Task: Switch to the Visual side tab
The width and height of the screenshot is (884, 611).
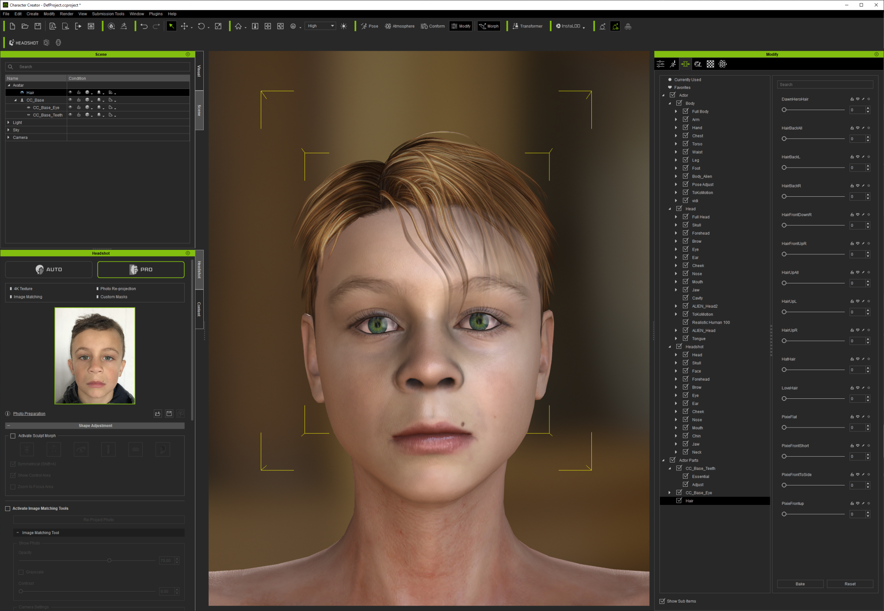Action: [199, 71]
